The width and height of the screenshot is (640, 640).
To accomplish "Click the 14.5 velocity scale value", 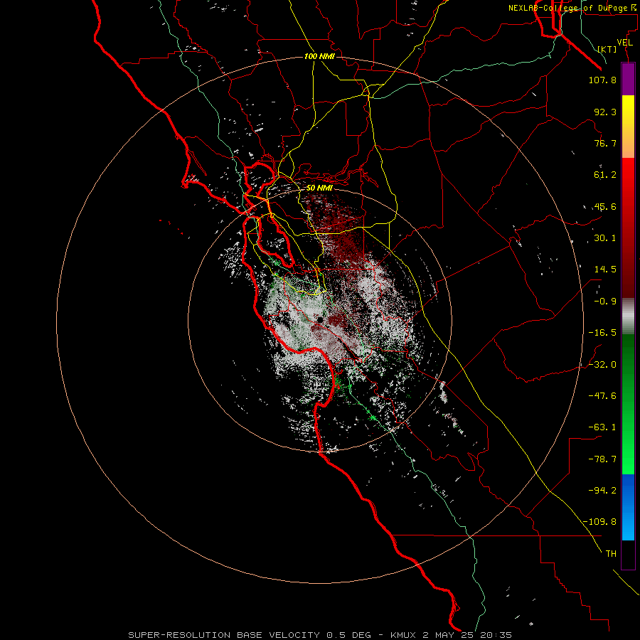I will click(605, 270).
